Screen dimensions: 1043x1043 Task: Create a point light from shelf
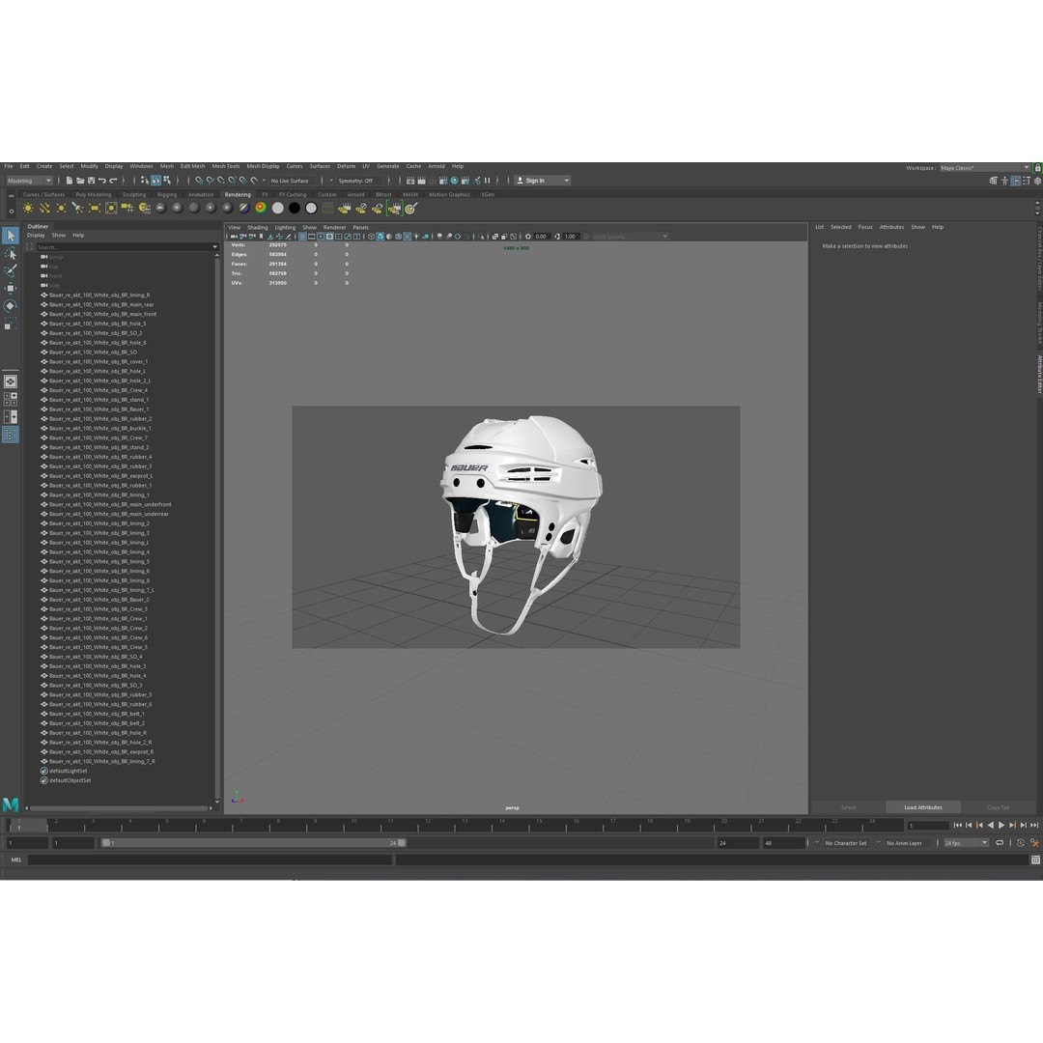pos(61,209)
